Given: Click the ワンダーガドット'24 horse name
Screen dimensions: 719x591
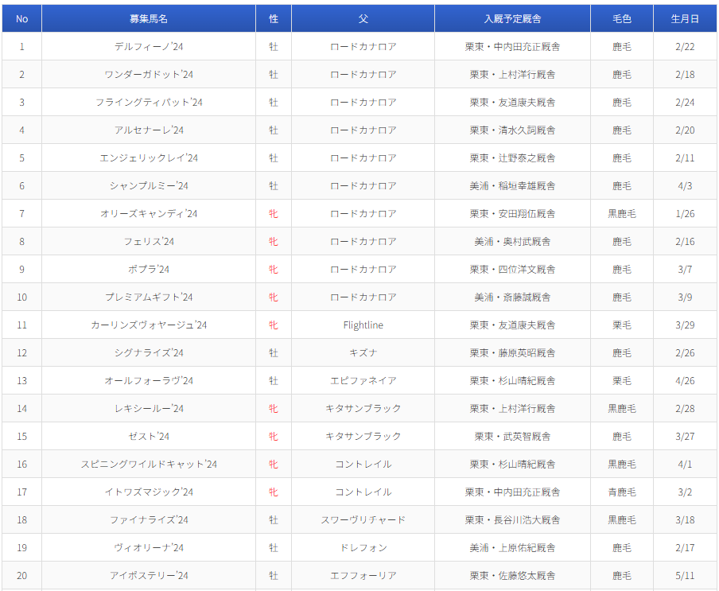Looking at the screenshot, I should coord(149,75).
